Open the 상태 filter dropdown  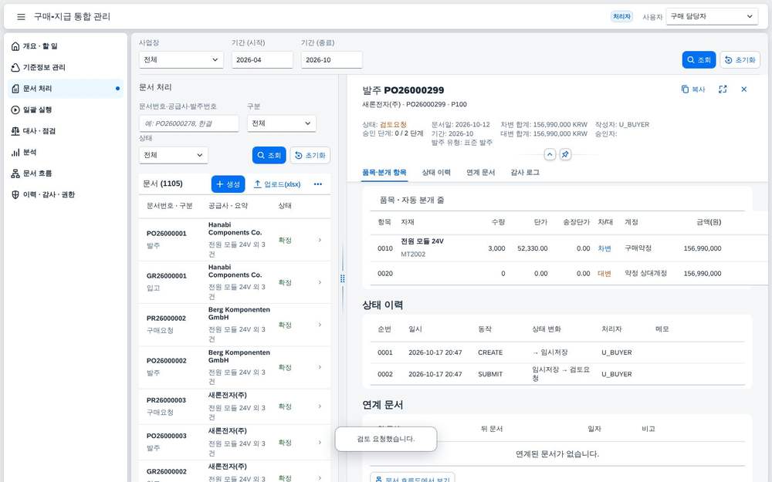[x=173, y=156]
